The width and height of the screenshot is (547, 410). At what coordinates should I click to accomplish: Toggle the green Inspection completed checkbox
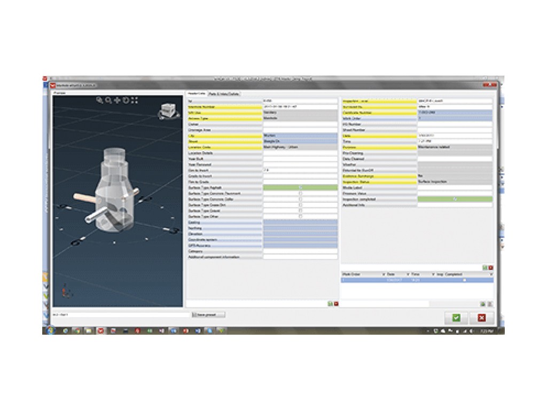coord(455,199)
